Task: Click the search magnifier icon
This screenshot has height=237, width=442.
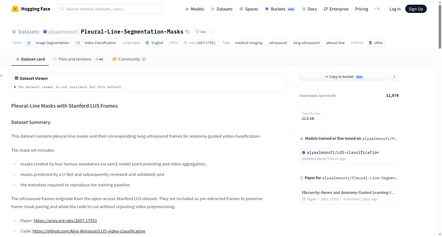Action: coord(62,9)
